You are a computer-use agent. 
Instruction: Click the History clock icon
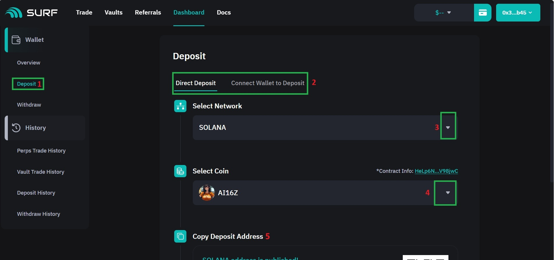[x=16, y=128]
